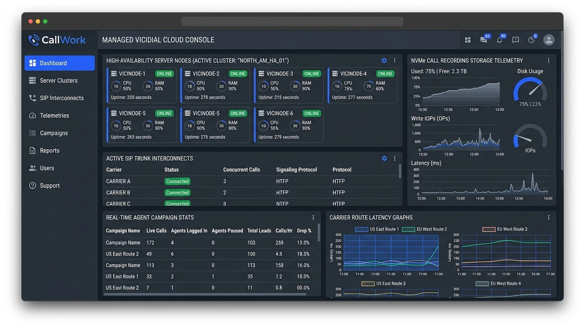This screenshot has height=326, width=585.
Task: Select VICINODE-4 CPU gauge ring
Action: pos(337,86)
